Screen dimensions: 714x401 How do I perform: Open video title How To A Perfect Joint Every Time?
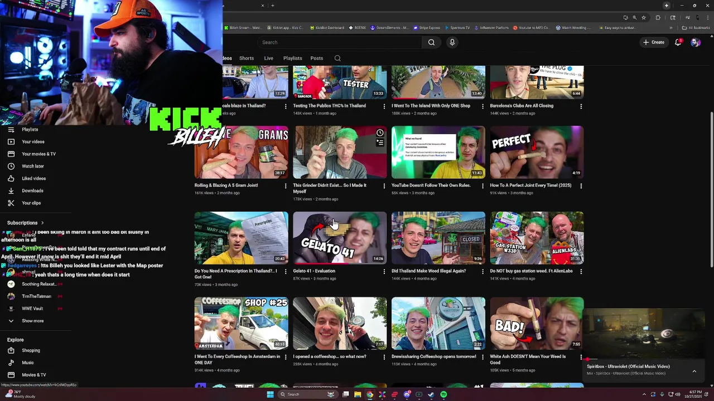[x=530, y=185]
